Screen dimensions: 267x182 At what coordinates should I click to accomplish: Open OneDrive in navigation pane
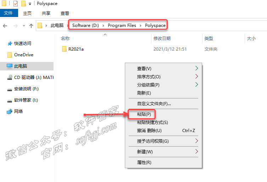click(x=24, y=55)
